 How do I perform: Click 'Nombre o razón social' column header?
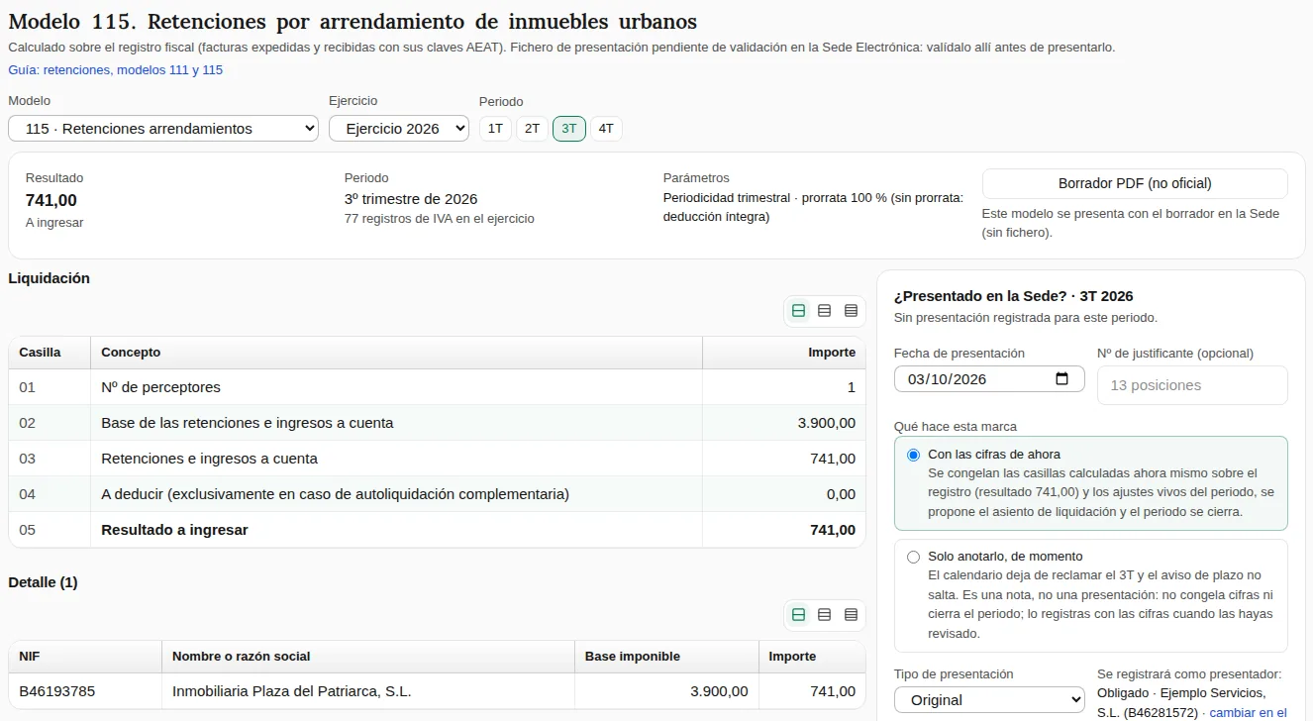(x=368, y=657)
